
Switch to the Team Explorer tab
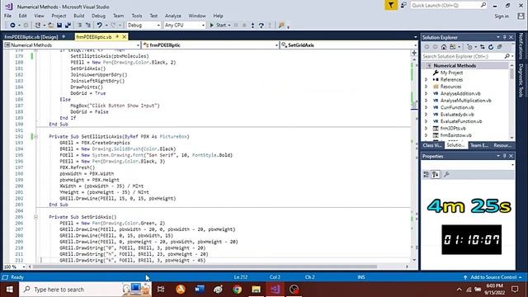(479, 145)
